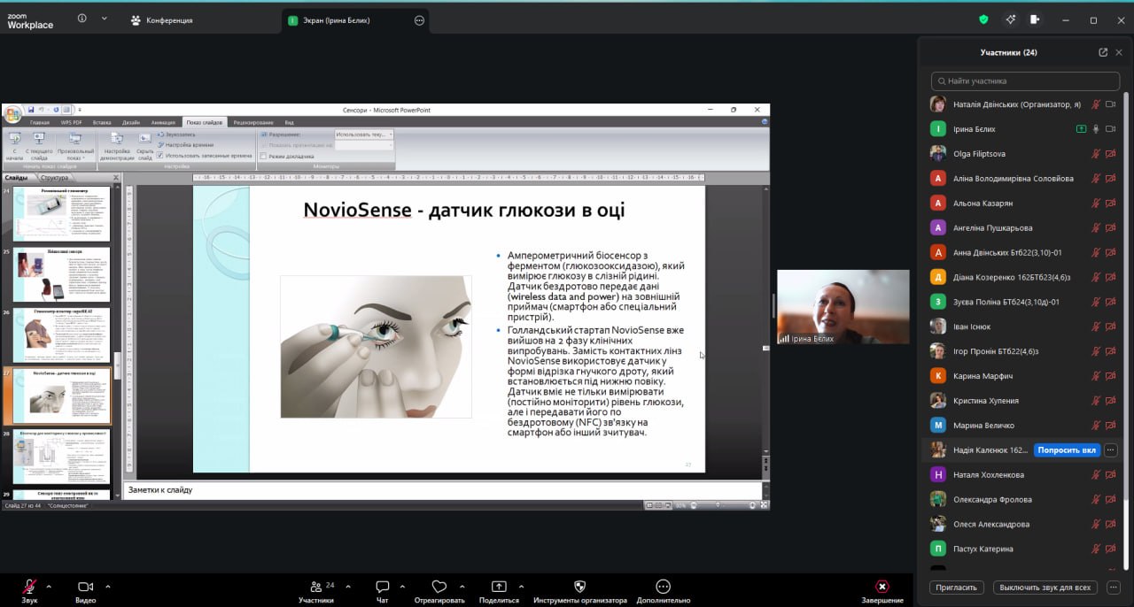Image resolution: width=1134 pixels, height=607 pixels.
Task: Switch to the Конференция tab
Action: 160,20
